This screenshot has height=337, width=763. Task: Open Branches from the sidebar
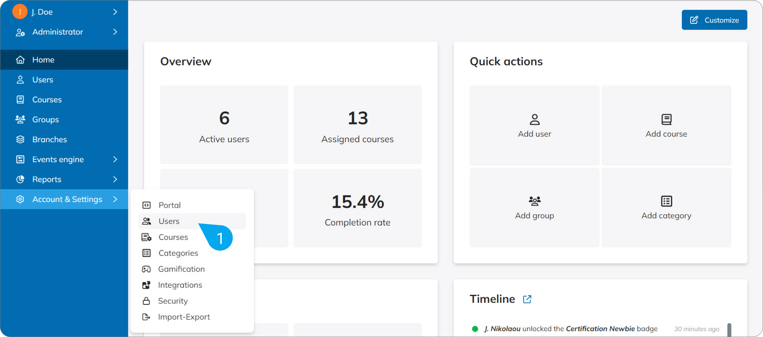[x=64, y=140]
